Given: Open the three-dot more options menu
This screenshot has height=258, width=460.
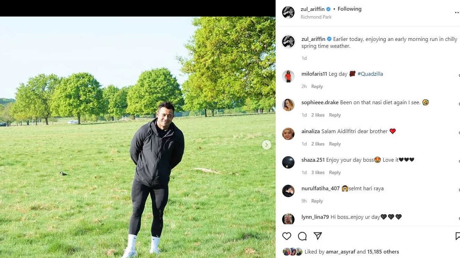Looking at the screenshot, I should click(x=457, y=12).
